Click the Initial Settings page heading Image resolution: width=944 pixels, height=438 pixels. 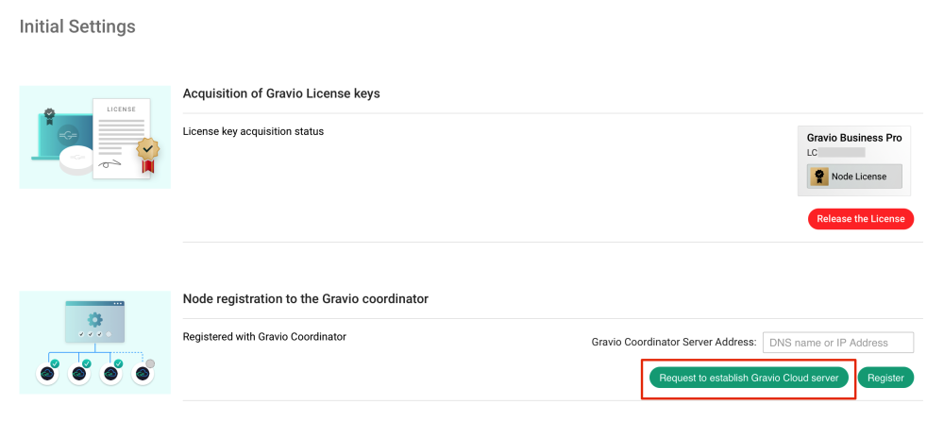pyautogui.click(x=77, y=26)
